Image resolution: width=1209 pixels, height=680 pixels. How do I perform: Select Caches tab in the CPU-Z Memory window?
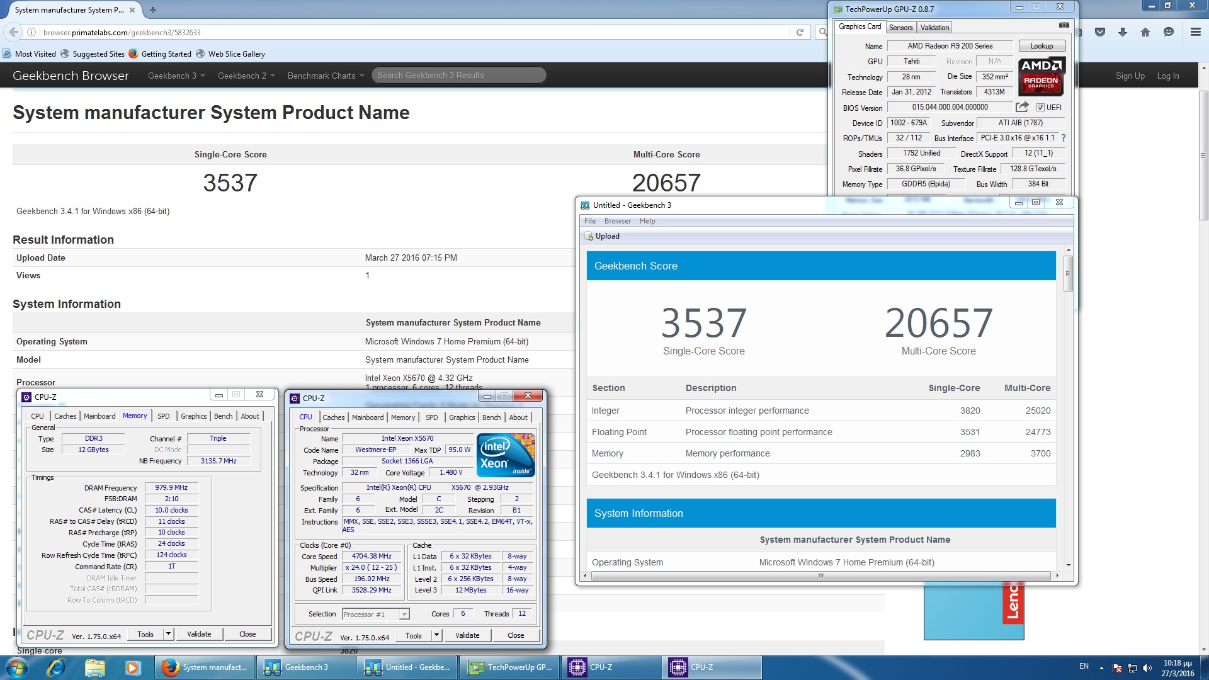point(65,416)
